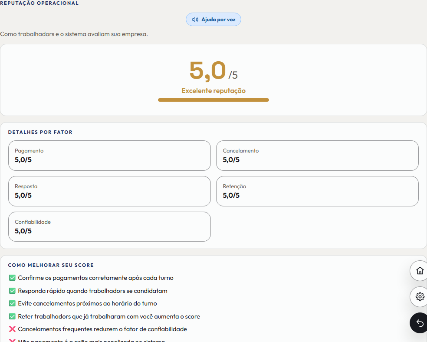427x342 pixels.
Task: Click the green check beside 'Responda rápido'
Action: (12, 291)
